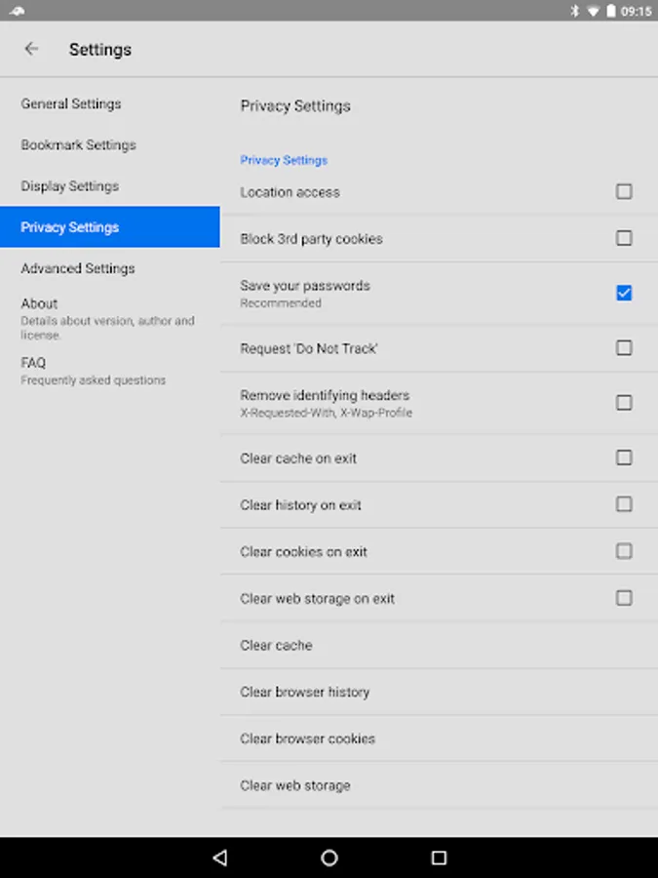
Task: Tap Clear browser cookies option
Action: tap(308, 738)
